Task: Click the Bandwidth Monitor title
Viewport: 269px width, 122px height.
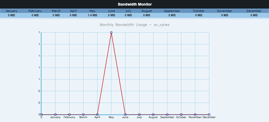Action: pyautogui.click(x=135, y=4)
